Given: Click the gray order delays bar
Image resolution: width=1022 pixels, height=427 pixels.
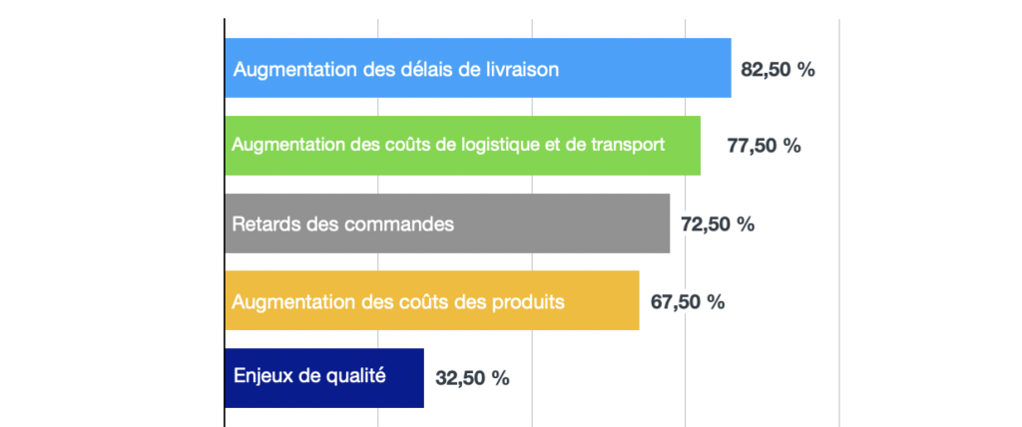Looking at the screenshot, I should tap(559, 223).
